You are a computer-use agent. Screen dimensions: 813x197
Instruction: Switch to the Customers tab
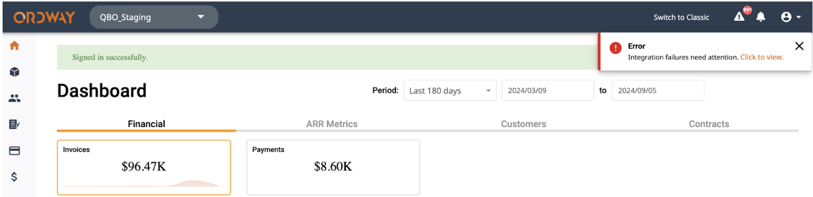point(523,124)
